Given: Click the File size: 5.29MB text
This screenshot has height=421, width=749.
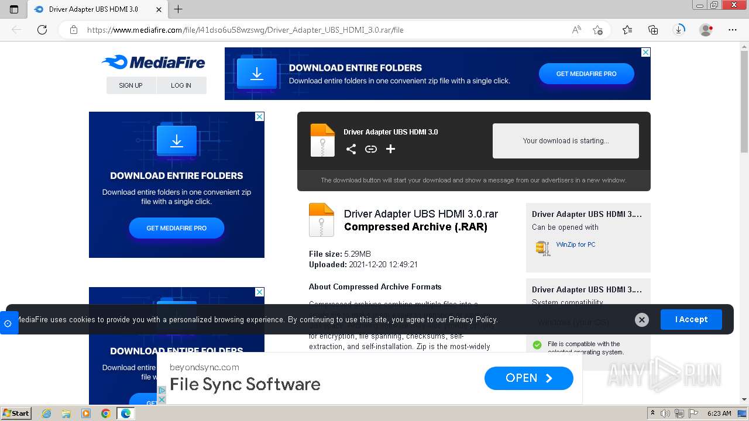Looking at the screenshot, I should [340, 254].
